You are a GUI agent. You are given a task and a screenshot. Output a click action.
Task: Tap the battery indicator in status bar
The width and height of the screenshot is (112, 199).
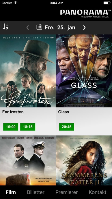[x=107, y=3]
